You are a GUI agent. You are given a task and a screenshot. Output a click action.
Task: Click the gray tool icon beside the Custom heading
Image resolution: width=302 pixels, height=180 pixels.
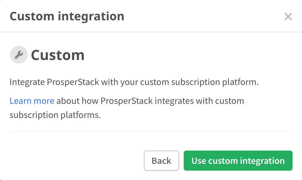coord(19,54)
